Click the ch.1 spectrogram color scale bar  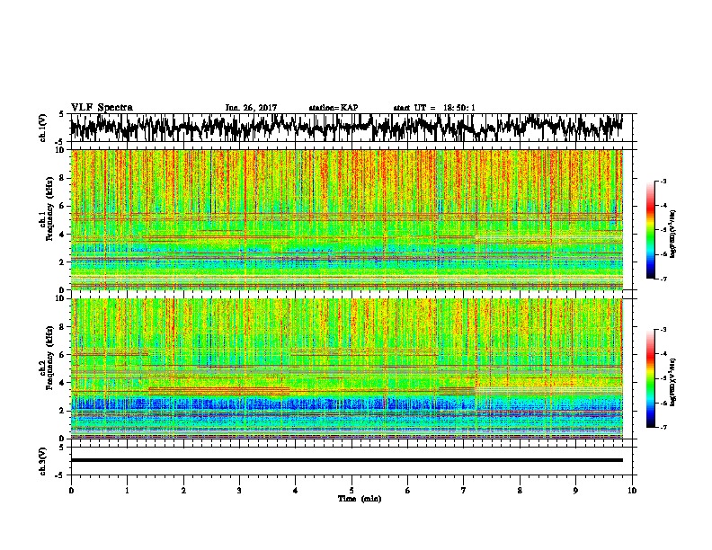click(x=650, y=230)
